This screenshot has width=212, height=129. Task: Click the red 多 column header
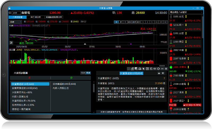(x=29, y=78)
